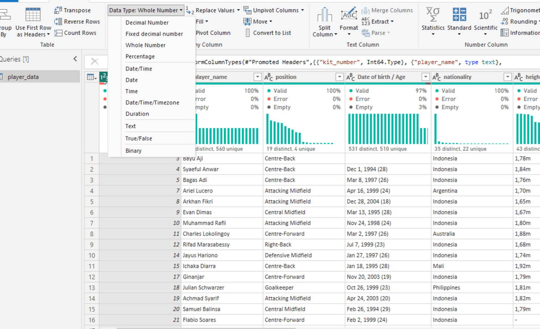Click Use First Row as Headers icon
The image size is (540, 329).
click(x=33, y=15)
